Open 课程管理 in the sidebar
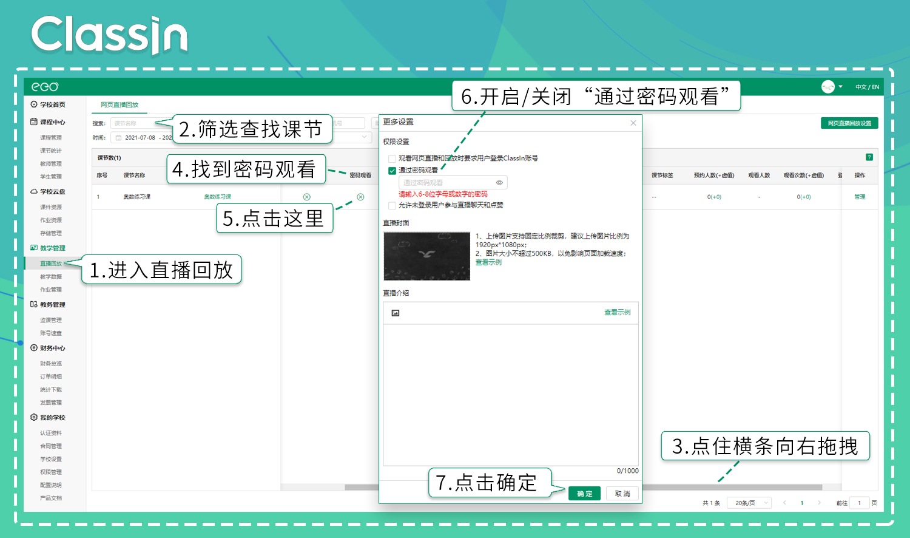The height and width of the screenshot is (538, 910). click(x=51, y=138)
